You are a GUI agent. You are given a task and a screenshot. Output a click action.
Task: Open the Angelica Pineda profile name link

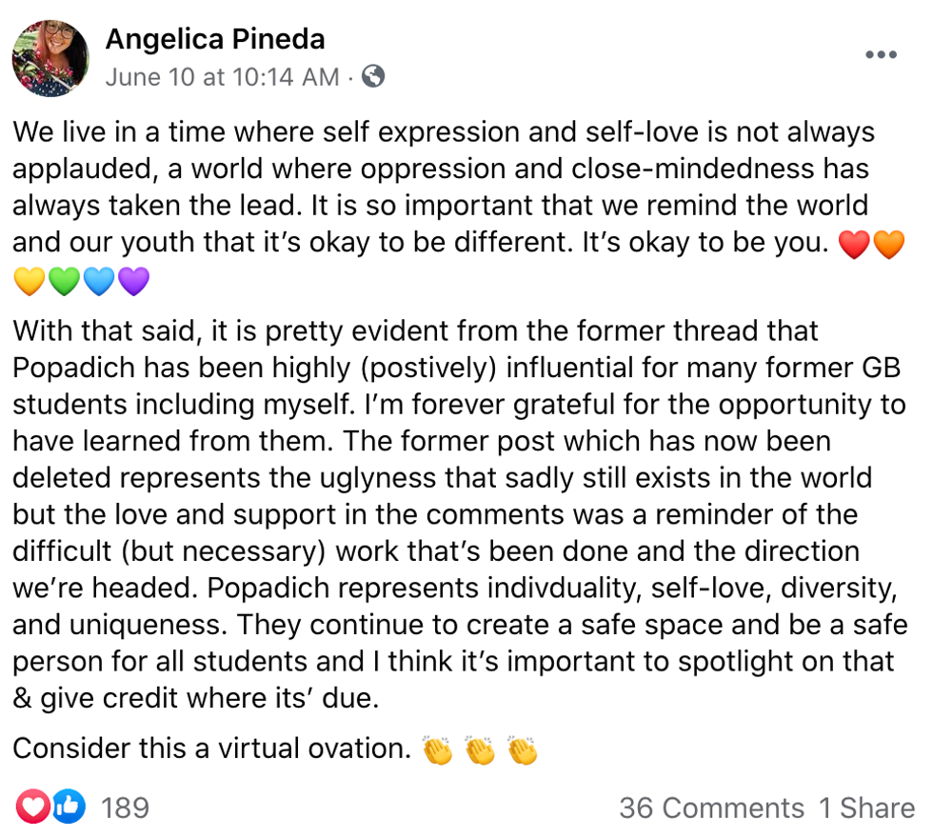click(215, 39)
